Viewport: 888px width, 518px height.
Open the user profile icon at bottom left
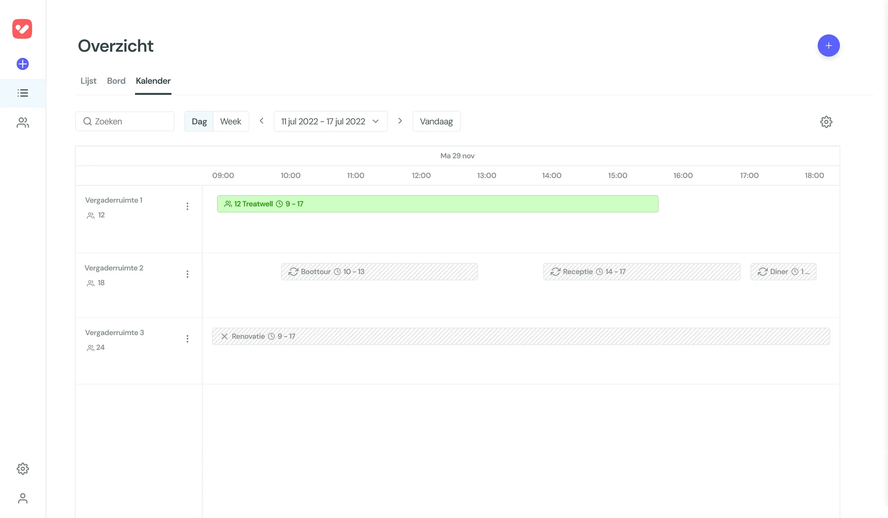point(23,498)
